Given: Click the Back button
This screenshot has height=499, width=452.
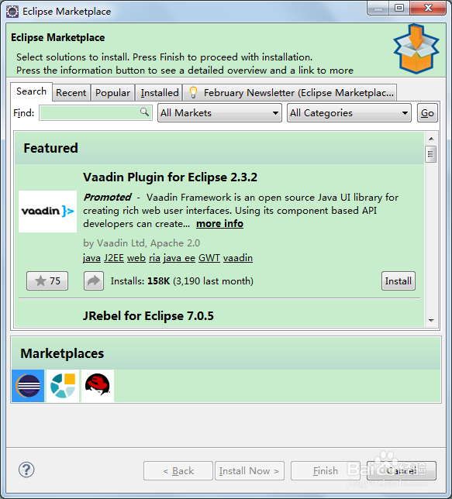Looking at the screenshot, I should point(178,470).
